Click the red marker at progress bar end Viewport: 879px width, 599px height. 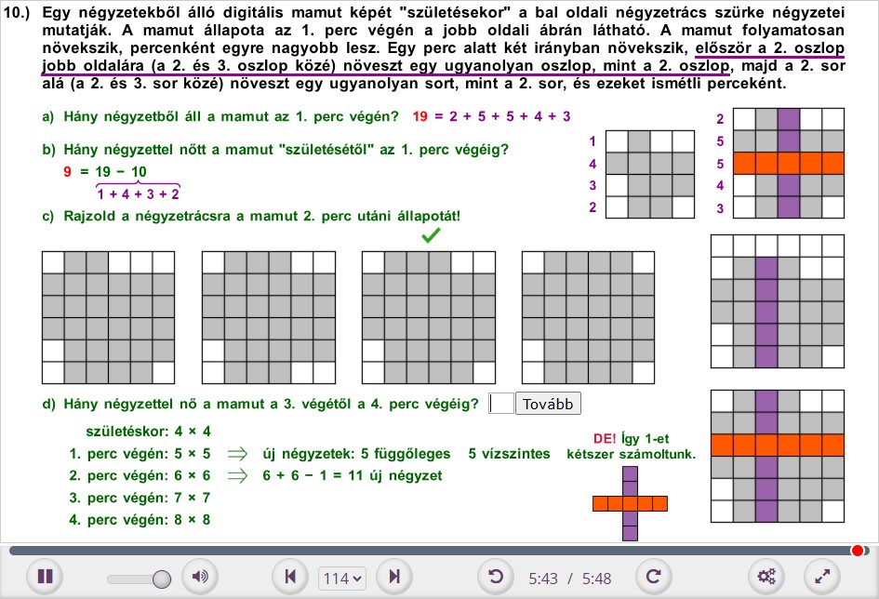click(x=858, y=551)
